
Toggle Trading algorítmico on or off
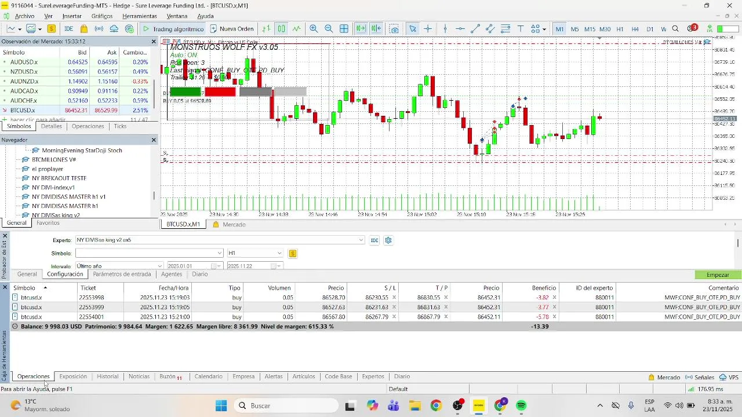[x=172, y=28]
